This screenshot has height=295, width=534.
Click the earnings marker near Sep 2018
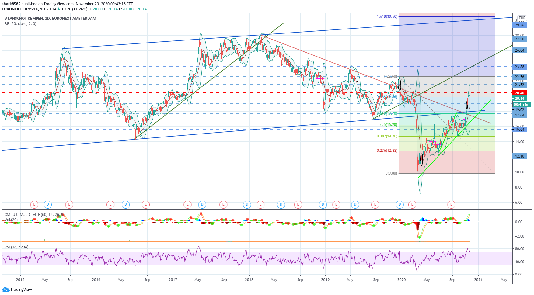point(298,205)
